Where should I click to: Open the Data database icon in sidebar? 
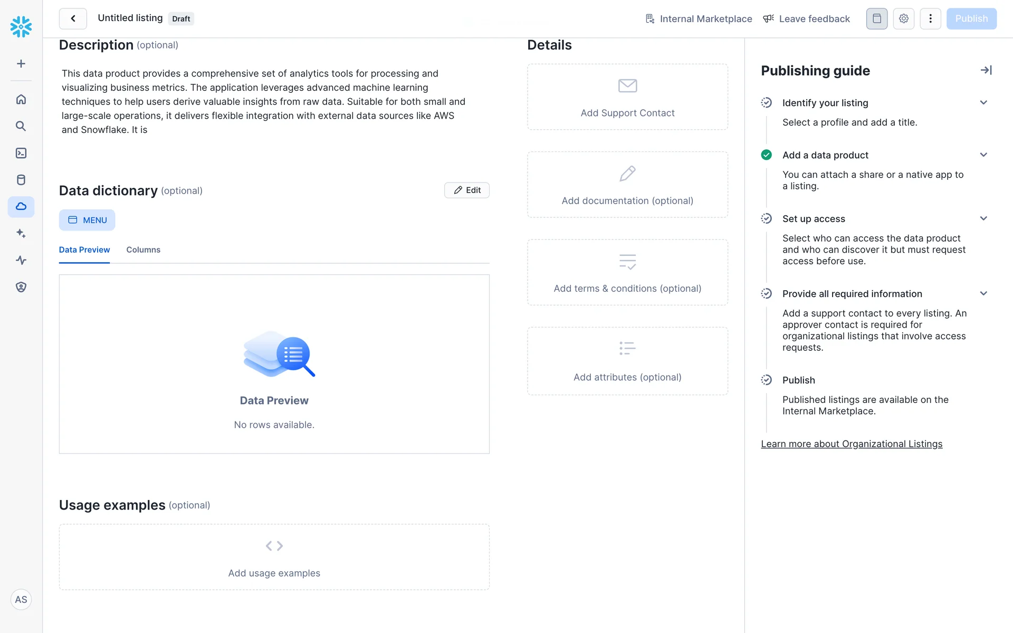[21, 180]
